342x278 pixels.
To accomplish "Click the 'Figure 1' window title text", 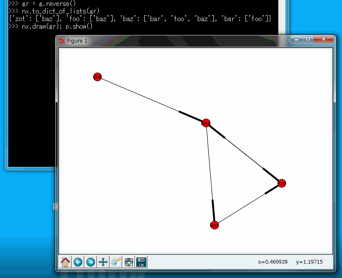I will pos(77,41).
